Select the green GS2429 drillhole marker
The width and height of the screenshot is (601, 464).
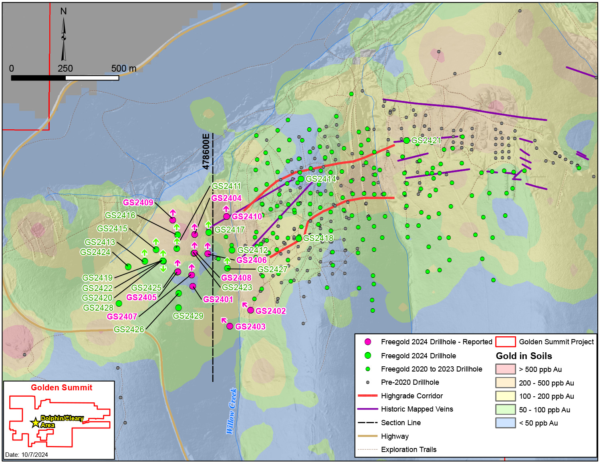pos(178,308)
